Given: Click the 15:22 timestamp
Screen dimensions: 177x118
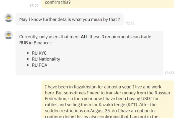Looking at the screenshot, I should (x=34, y=6).
